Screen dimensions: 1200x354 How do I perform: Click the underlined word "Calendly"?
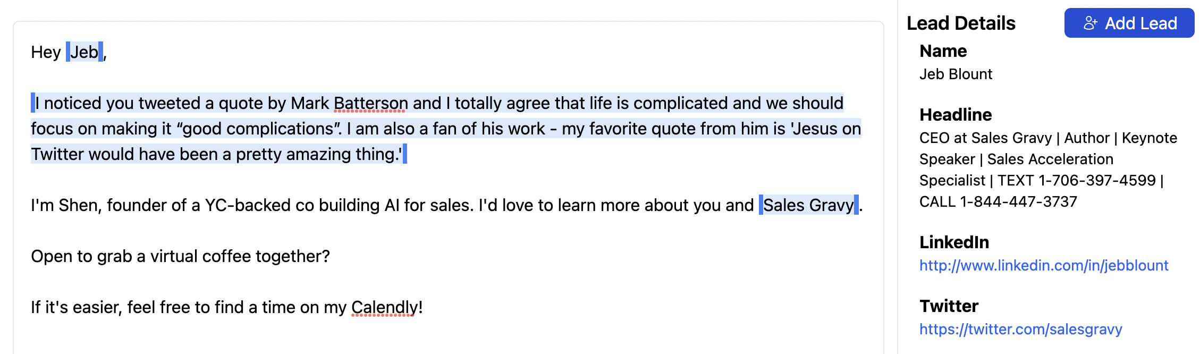[x=384, y=307]
